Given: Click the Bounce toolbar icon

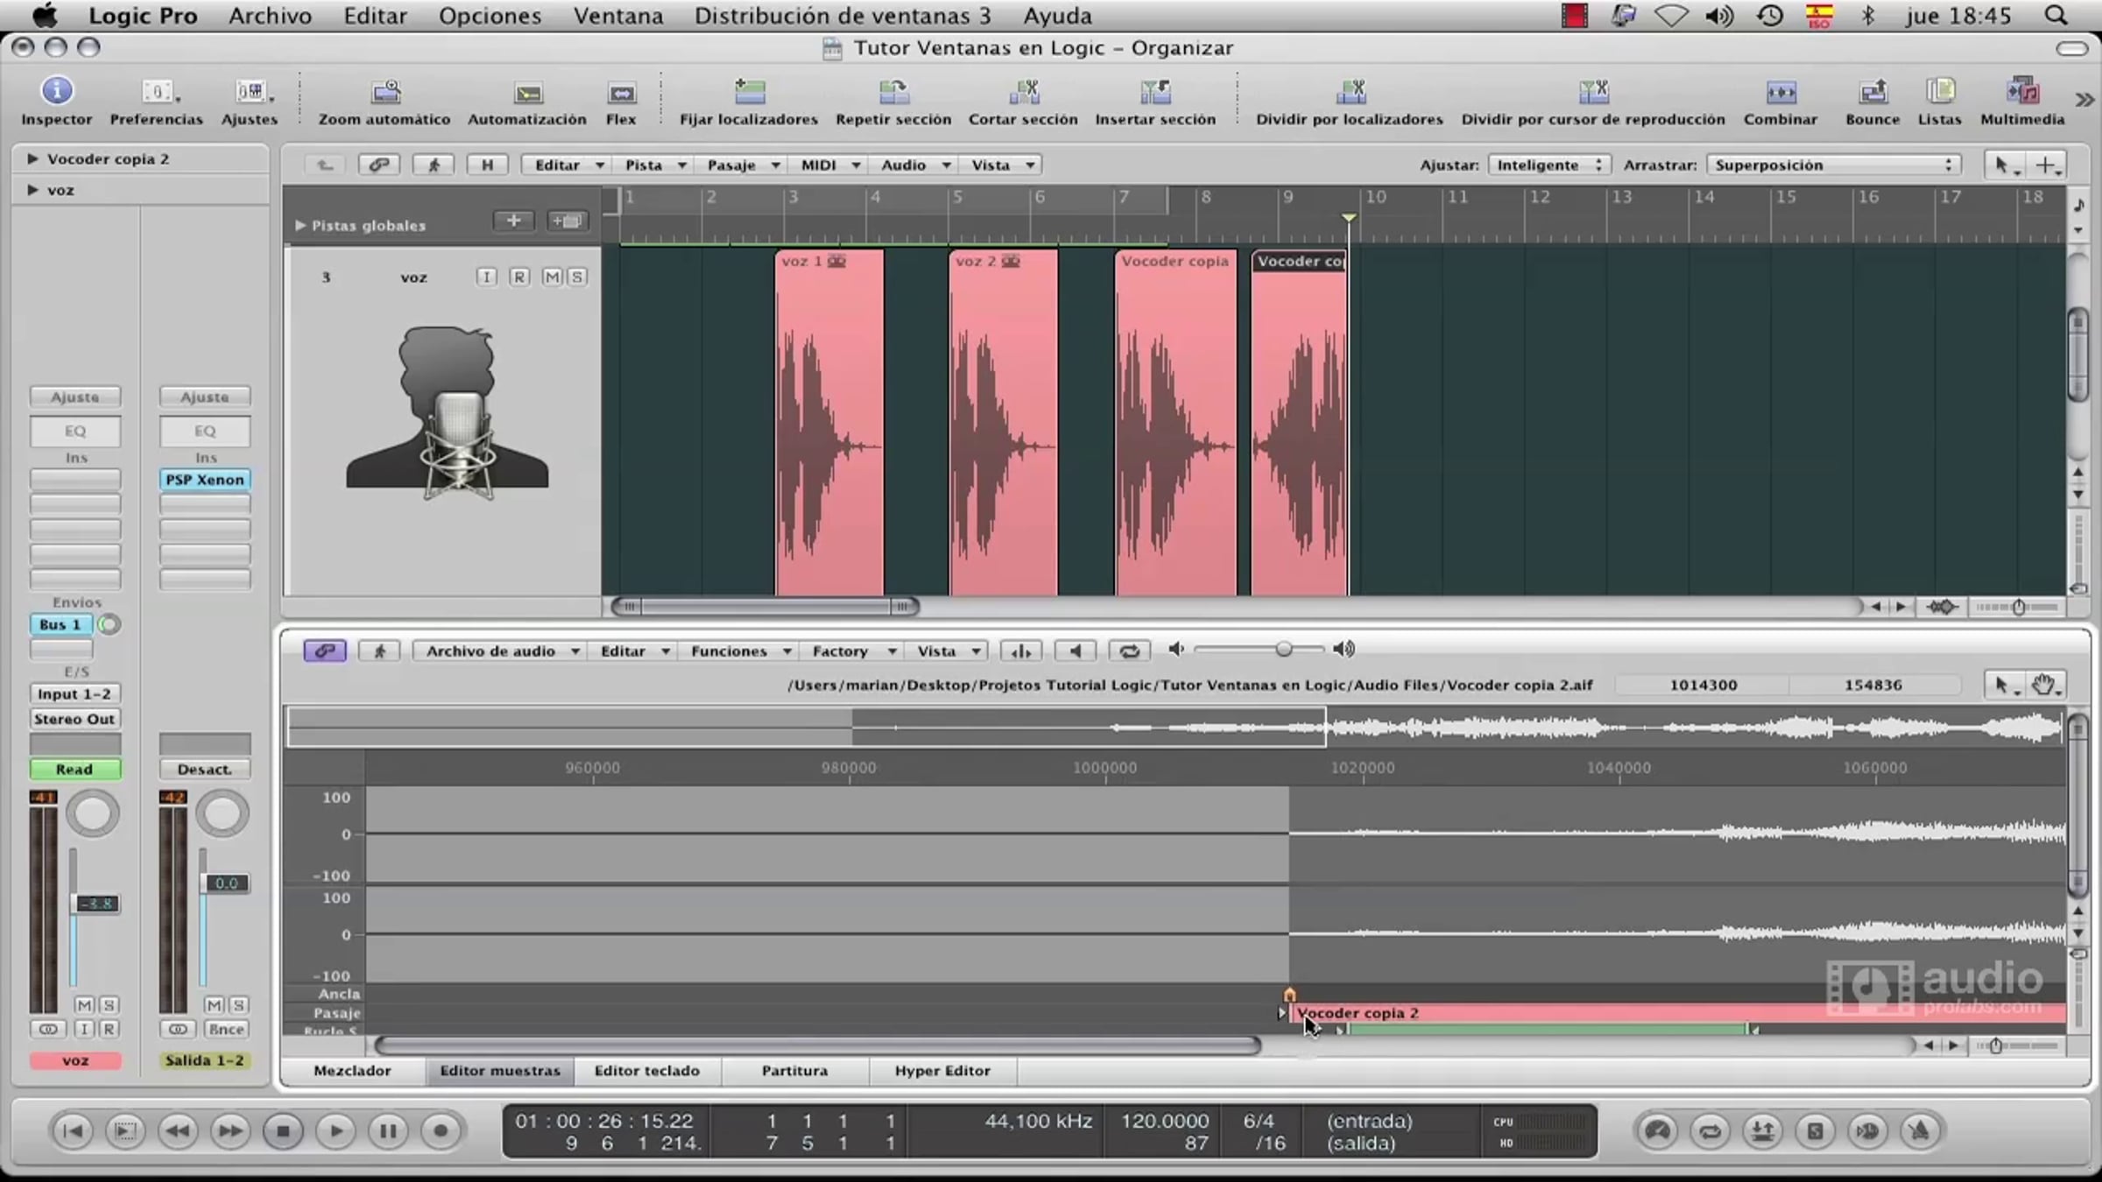Looking at the screenshot, I should tap(1873, 91).
